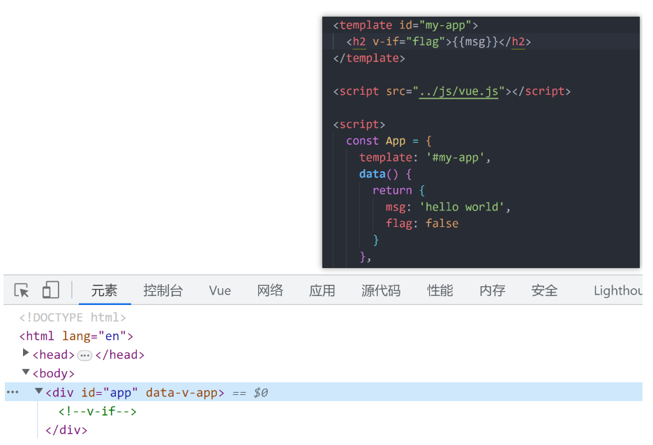Viewport: 653px width, 445px height.
Task: Click the template: '#my-app' line
Action: (425, 157)
